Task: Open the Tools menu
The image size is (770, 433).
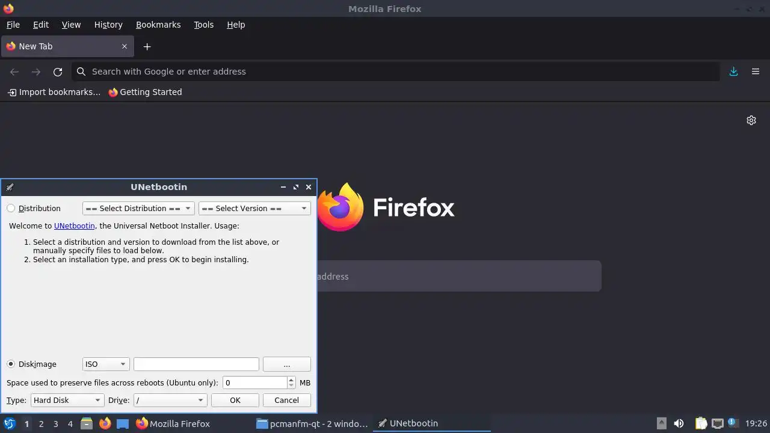Action: coord(203,25)
